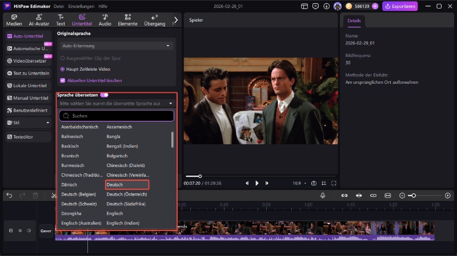Click in the Suchen language search field
This screenshot has width=457, height=256.
click(x=117, y=116)
